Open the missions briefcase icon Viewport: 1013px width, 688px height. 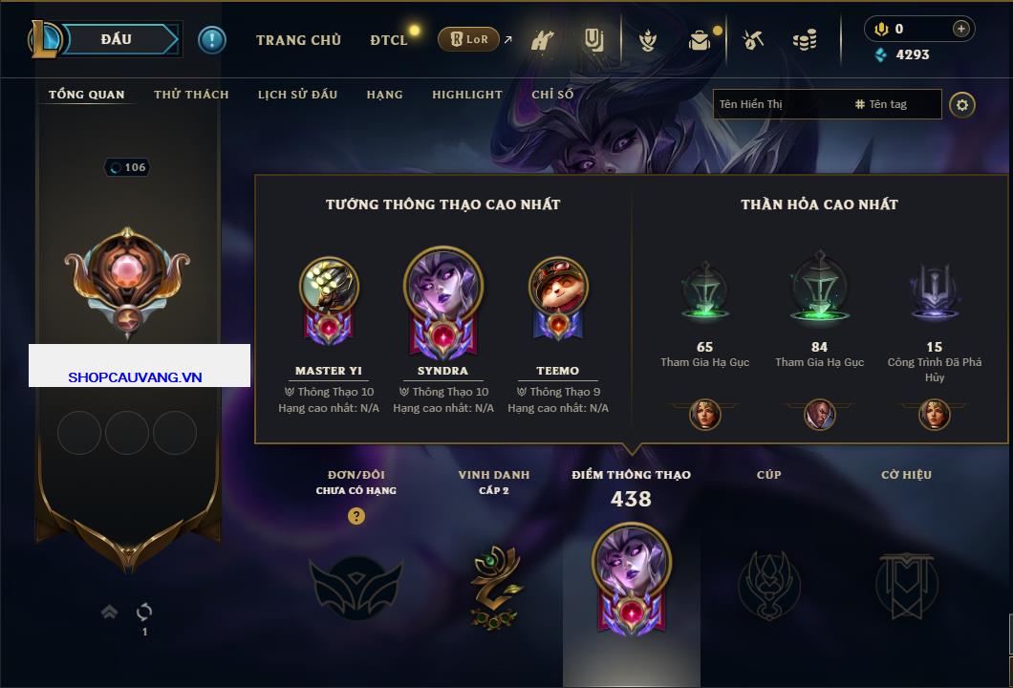699,41
